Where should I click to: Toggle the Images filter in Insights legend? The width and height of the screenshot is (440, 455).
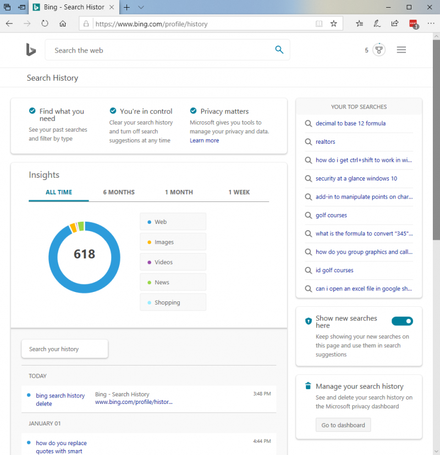(173, 241)
